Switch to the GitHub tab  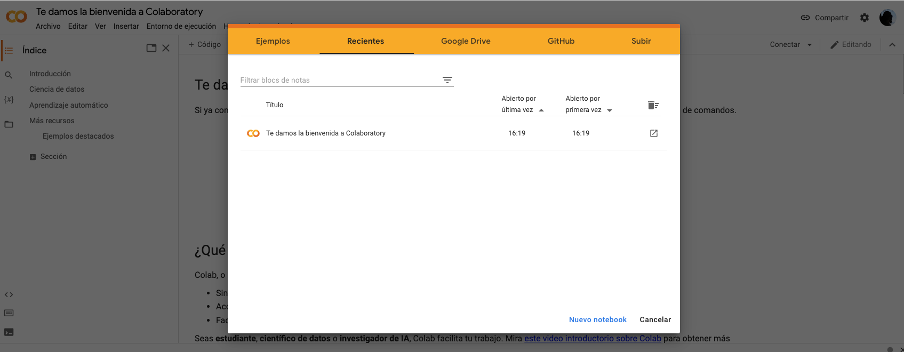pos(561,41)
